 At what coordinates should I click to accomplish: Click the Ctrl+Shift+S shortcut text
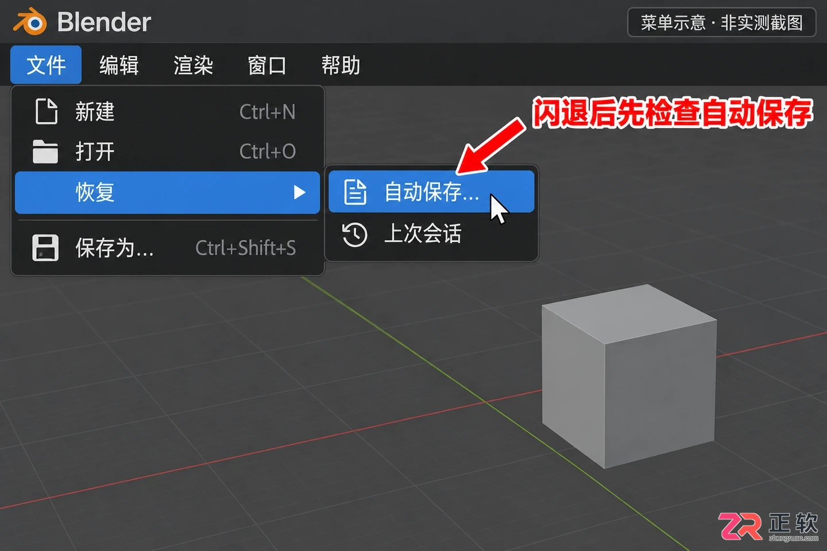(x=246, y=248)
